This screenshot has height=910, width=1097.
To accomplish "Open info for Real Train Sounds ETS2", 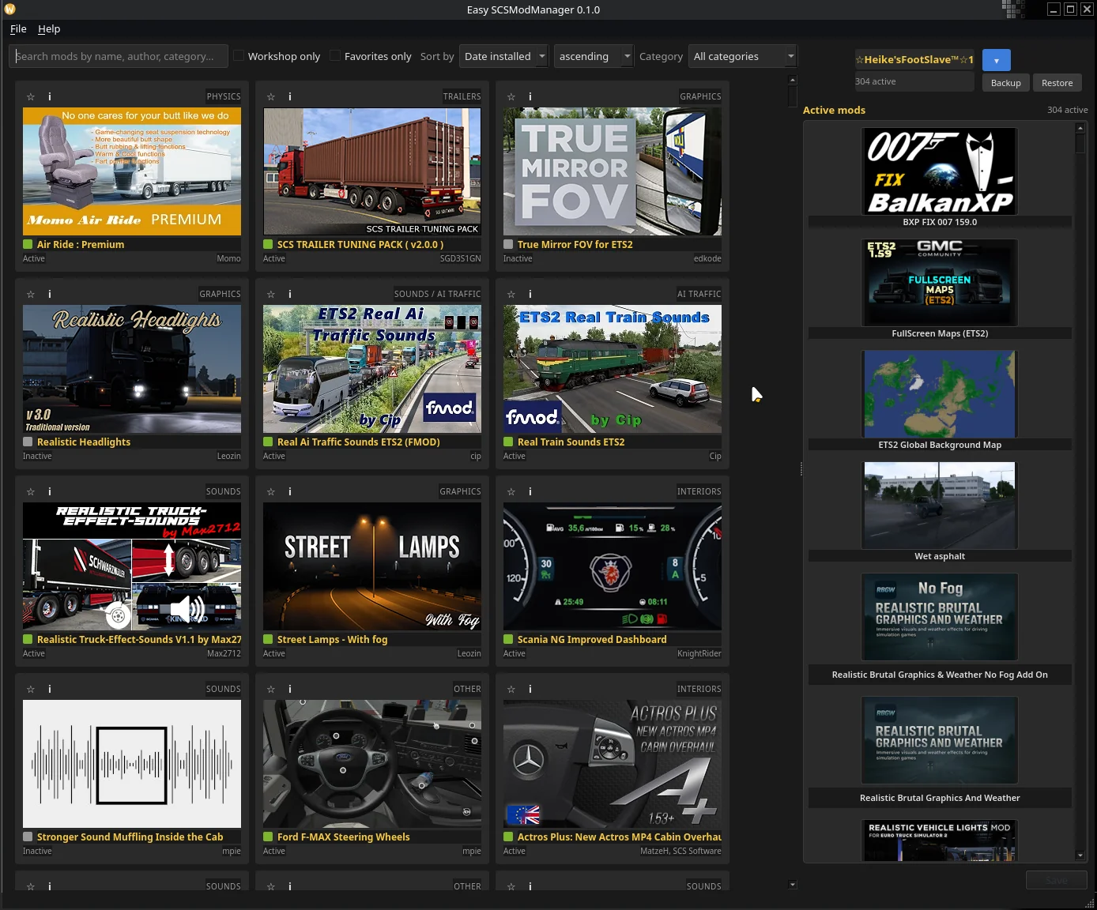I will tap(530, 294).
